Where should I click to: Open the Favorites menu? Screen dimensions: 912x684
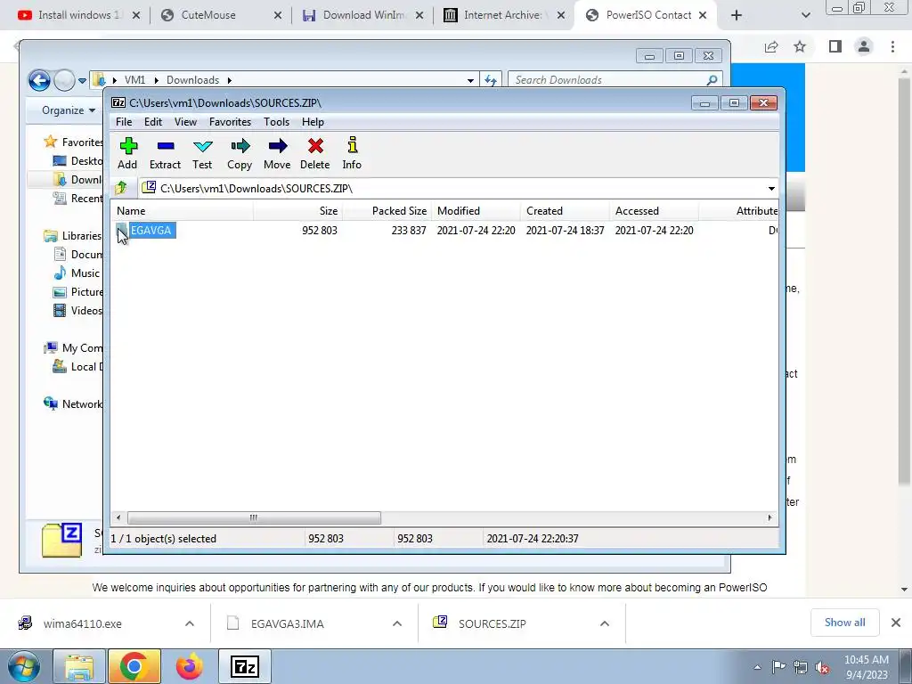[231, 121]
